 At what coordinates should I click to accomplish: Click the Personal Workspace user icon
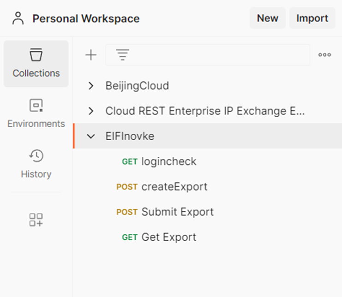coord(18,18)
